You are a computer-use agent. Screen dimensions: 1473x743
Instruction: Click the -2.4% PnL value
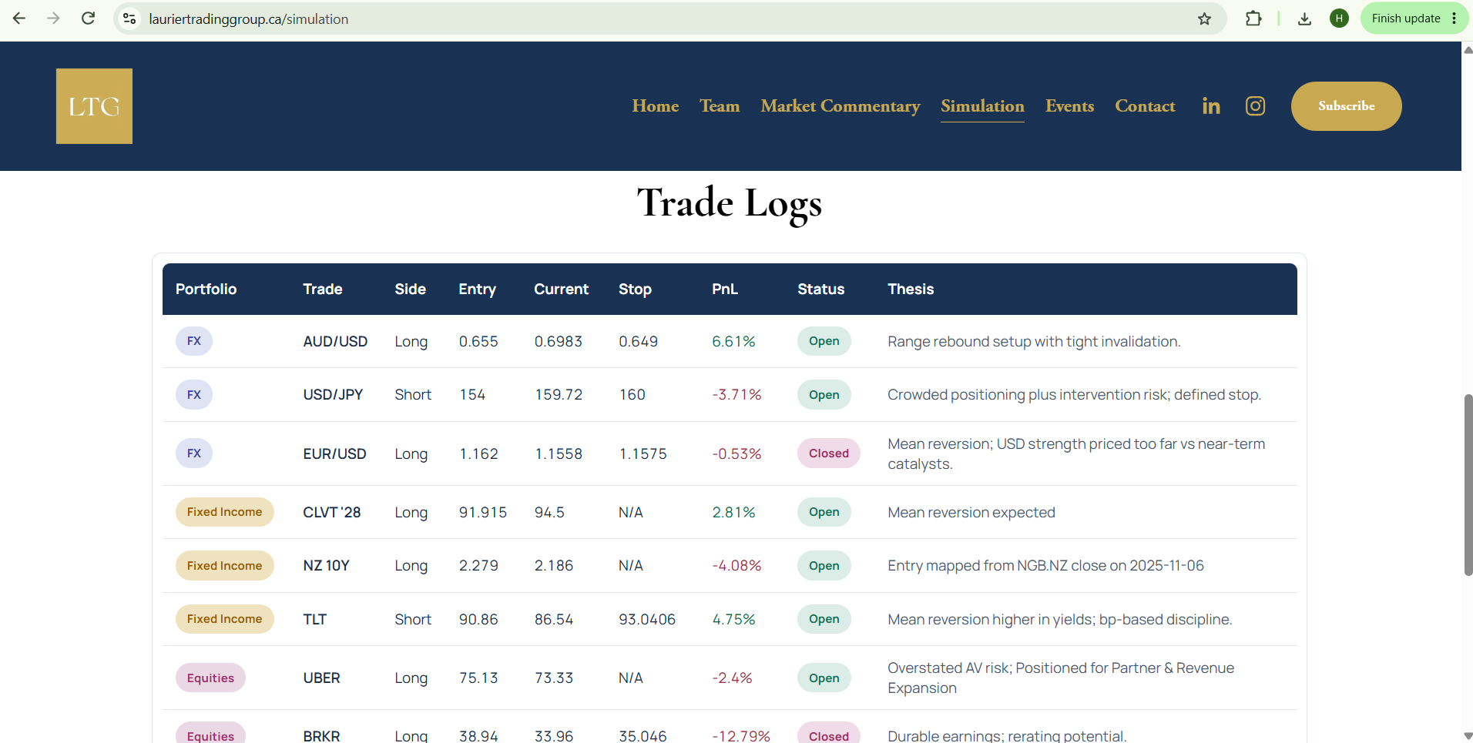[x=732, y=678]
